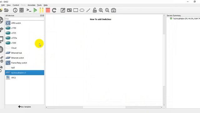
Task: Draw a rectangle tool
Action: click(76, 10)
